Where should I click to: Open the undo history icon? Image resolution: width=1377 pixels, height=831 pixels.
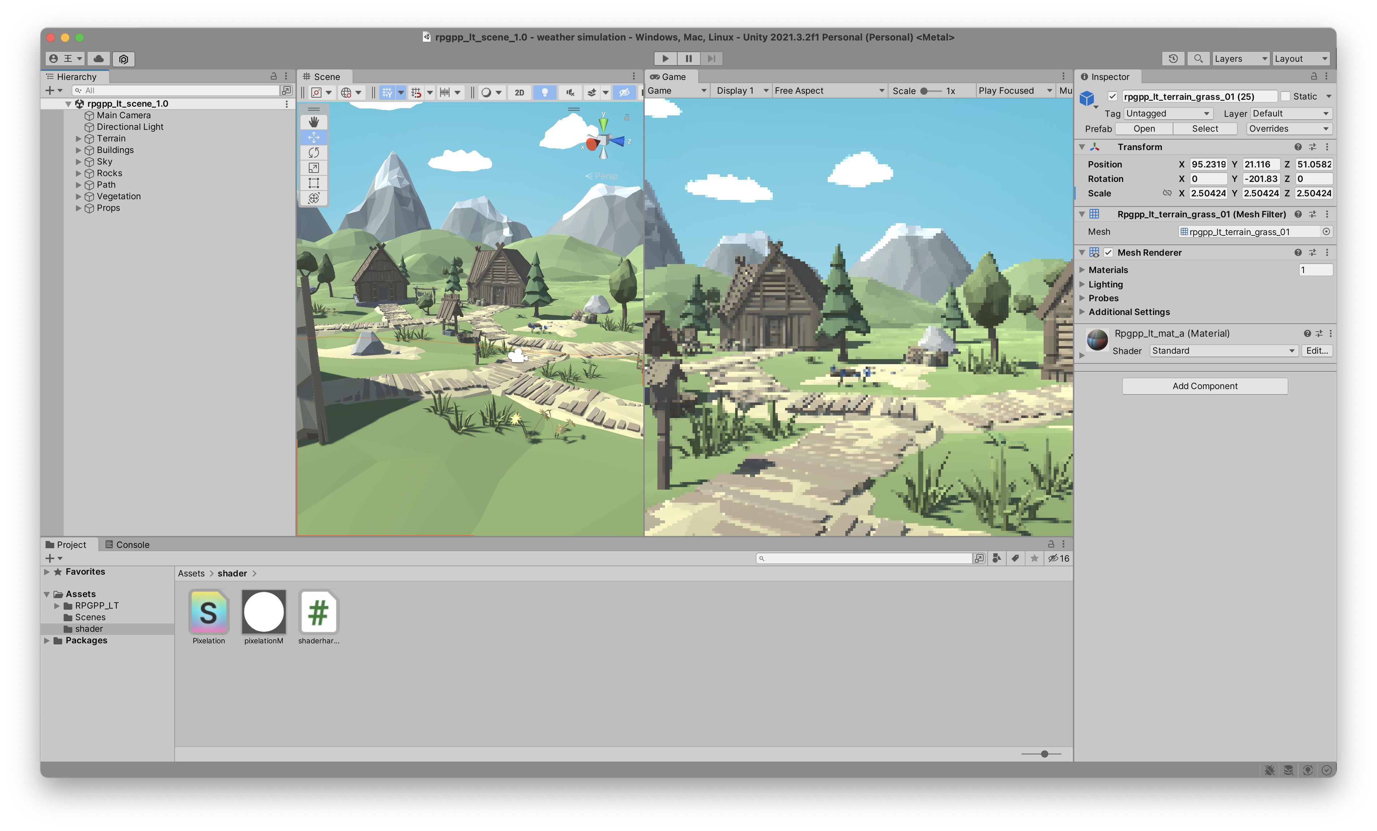pyautogui.click(x=1173, y=59)
